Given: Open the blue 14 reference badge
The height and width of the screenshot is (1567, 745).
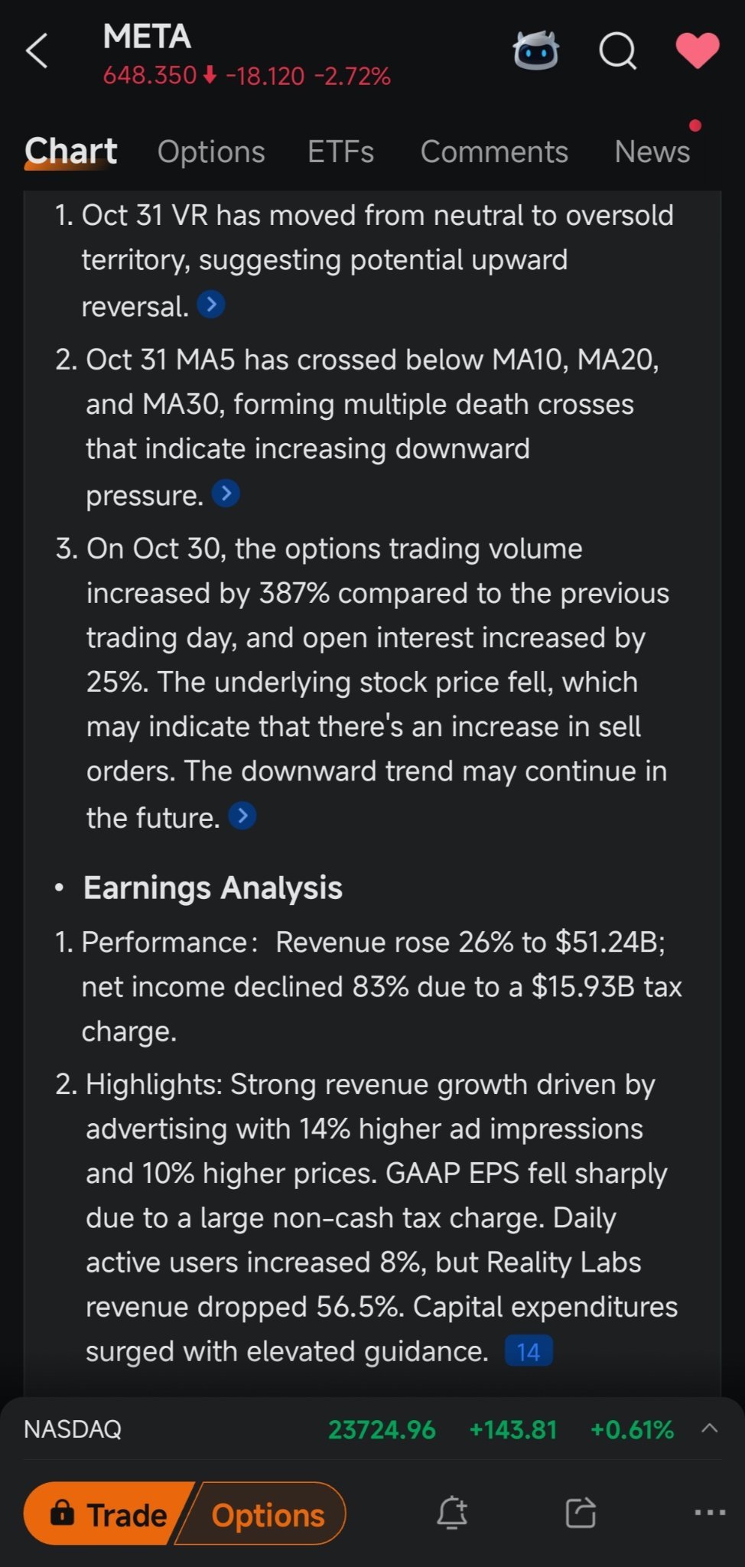Looking at the screenshot, I should (x=529, y=1351).
